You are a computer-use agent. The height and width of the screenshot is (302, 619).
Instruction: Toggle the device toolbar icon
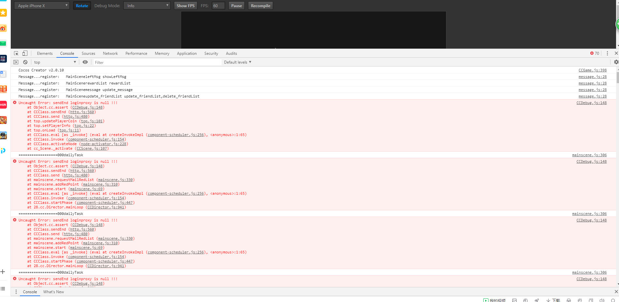pos(25,53)
